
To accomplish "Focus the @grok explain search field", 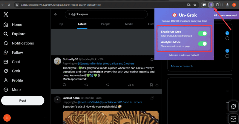I will (x=106, y=14).
